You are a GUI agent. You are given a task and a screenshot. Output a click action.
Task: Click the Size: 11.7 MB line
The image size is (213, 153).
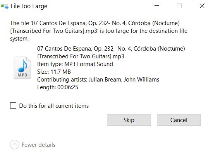pos(54,72)
